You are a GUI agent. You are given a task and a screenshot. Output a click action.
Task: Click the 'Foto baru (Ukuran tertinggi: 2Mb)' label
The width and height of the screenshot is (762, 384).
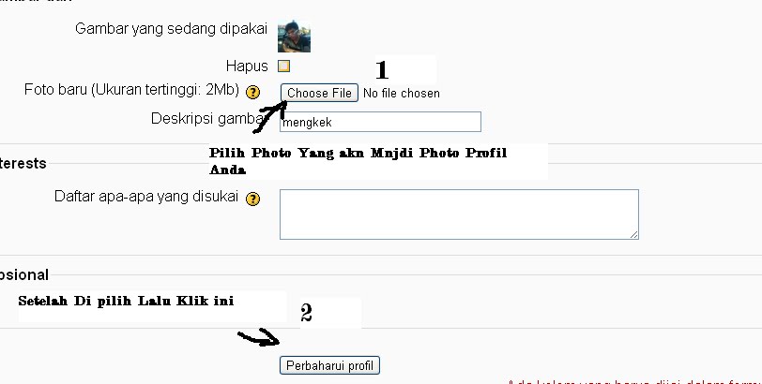131,90
